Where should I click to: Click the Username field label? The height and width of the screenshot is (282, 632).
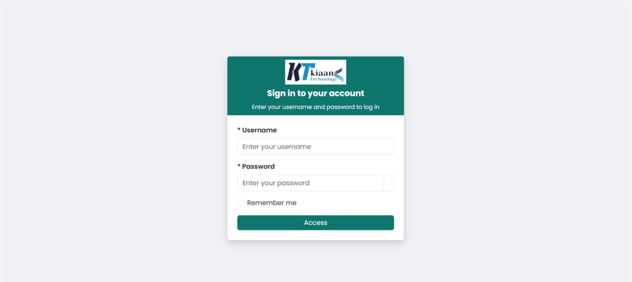[260, 130]
